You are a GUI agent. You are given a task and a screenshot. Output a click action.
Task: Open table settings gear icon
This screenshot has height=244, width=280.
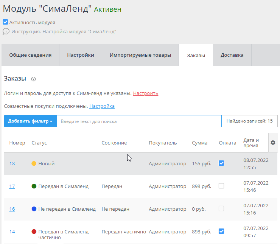273,143
